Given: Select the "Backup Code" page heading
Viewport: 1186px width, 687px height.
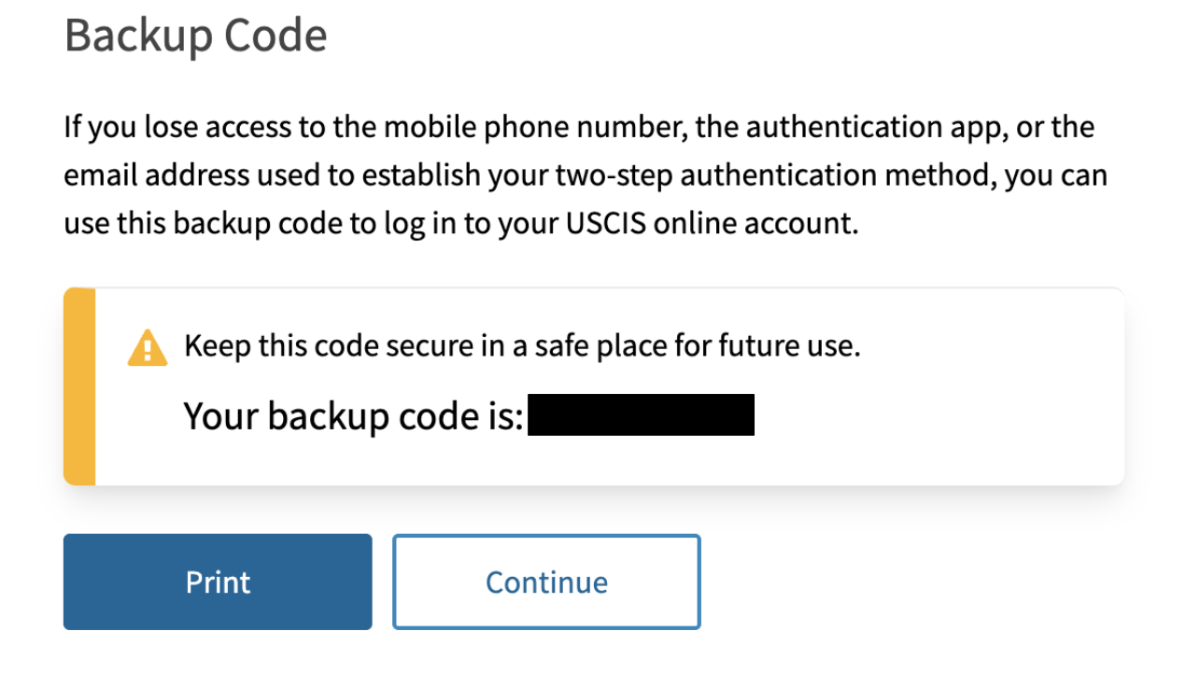Looking at the screenshot, I should [x=195, y=36].
